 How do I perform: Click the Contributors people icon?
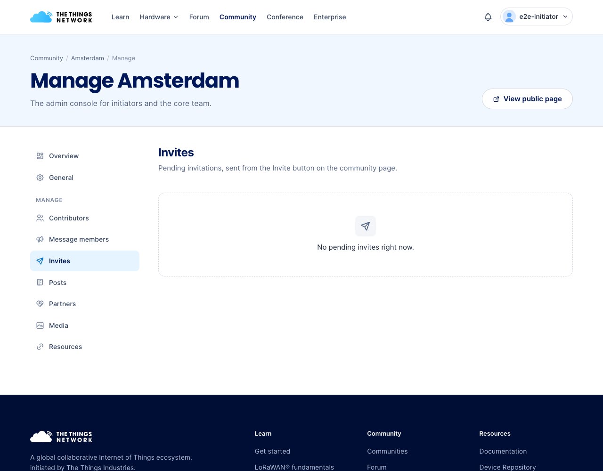point(40,218)
